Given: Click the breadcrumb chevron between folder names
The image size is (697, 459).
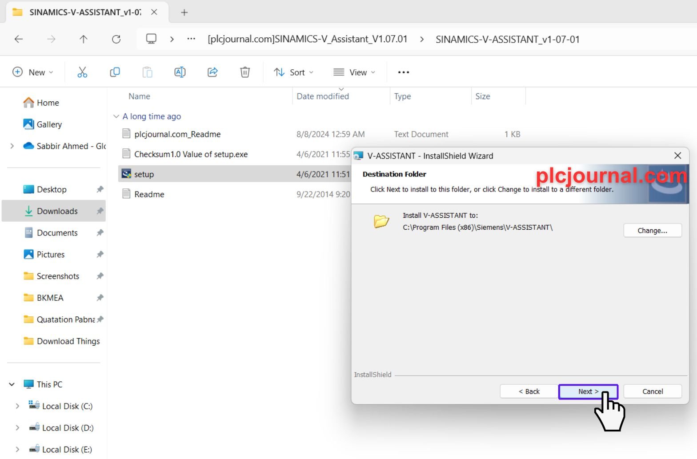Looking at the screenshot, I should (x=421, y=39).
